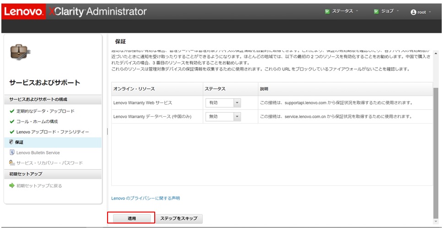
Task: Click the Lenovo logo in the header
Action: point(23,11)
